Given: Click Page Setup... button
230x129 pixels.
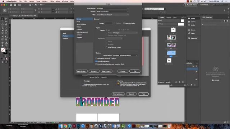Looking at the screenshot, I should [x=82, y=71].
